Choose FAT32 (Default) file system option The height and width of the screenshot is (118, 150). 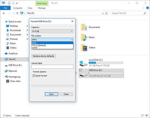point(52,45)
